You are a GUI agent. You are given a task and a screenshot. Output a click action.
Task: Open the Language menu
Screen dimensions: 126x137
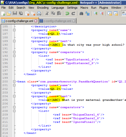pos(58,8)
